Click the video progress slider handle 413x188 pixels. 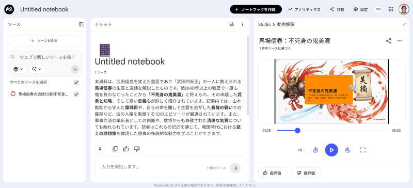297,131
